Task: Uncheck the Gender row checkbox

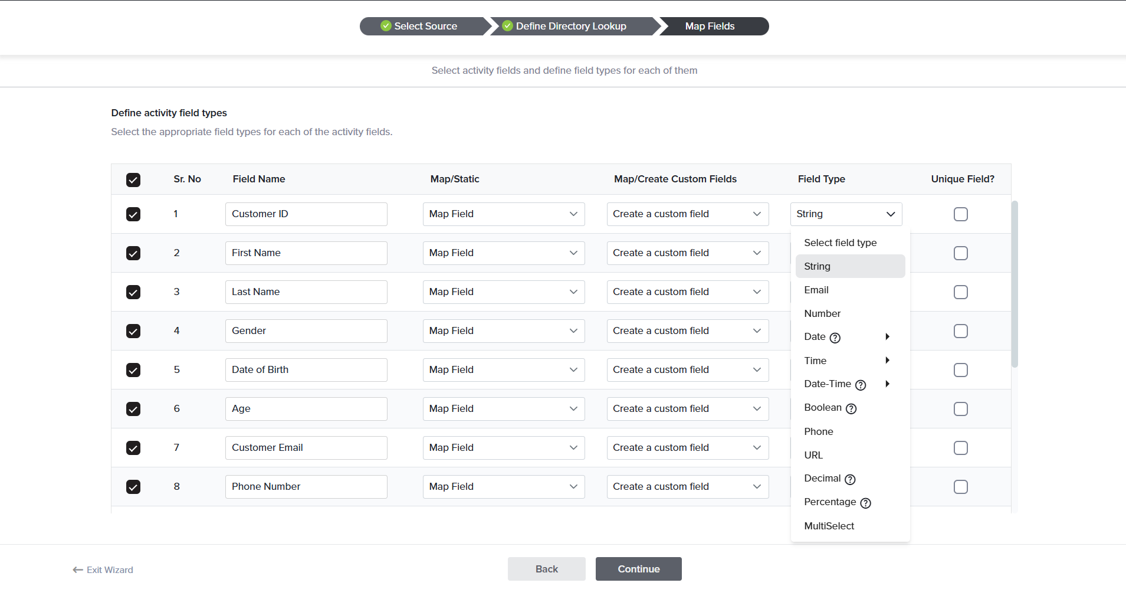Action: [133, 331]
